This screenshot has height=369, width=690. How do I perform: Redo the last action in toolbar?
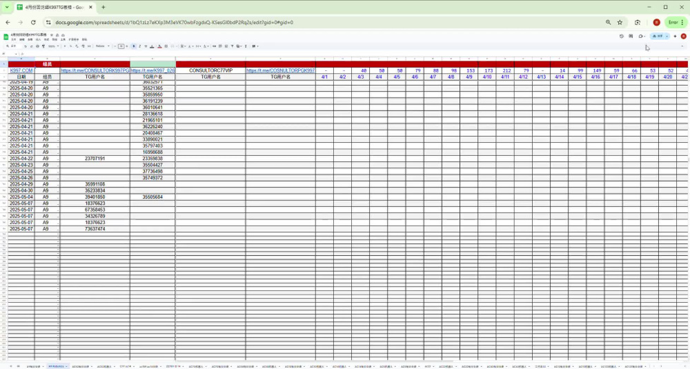(x=31, y=46)
